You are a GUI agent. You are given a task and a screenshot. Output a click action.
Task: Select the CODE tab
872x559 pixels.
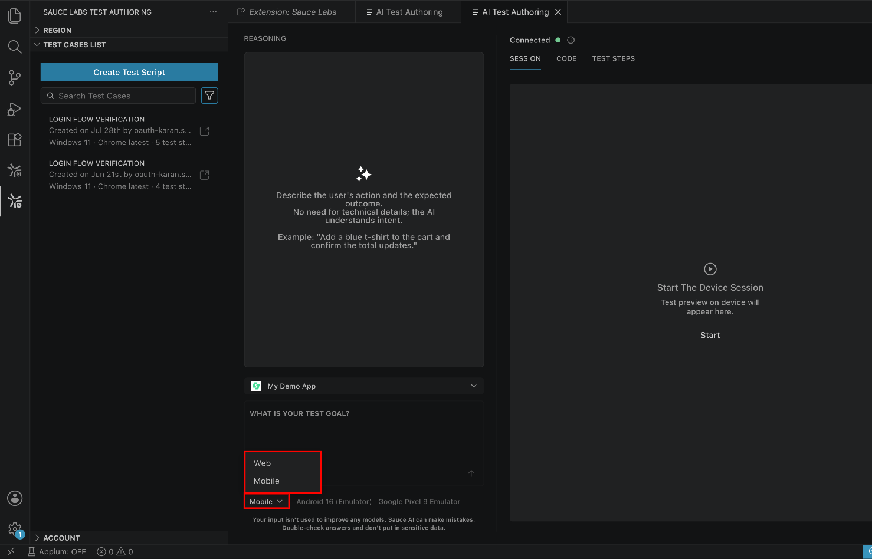566,58
